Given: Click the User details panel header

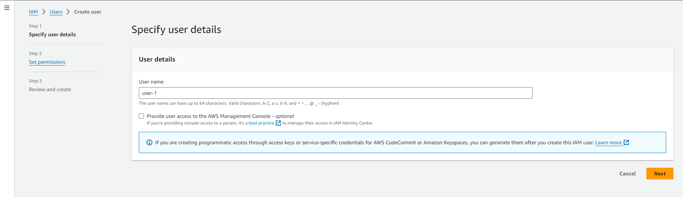Looking at the screenshot, I should point(157,59).
